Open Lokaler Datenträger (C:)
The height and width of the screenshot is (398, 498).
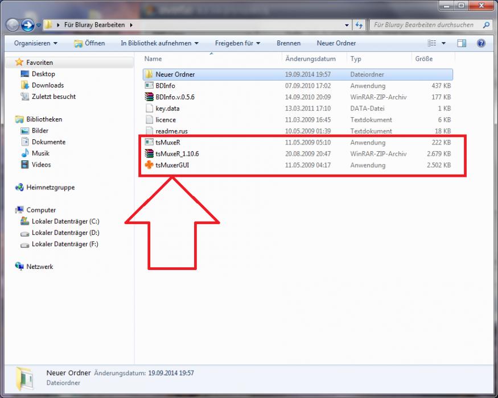pos(65,222)
